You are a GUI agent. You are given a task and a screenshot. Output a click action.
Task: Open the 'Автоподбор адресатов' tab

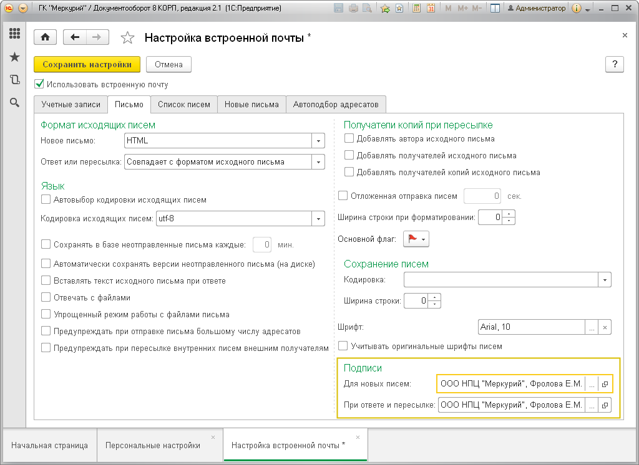tap(336, 105)
